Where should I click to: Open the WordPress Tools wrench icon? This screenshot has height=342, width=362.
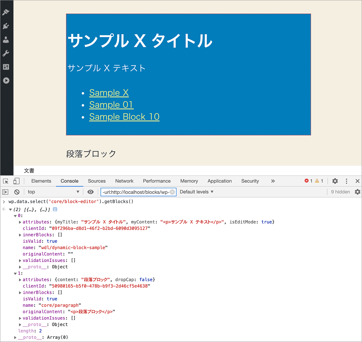coord(6,53)
